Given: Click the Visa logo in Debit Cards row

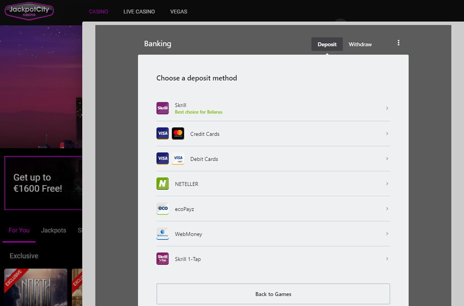Looking at the screenshot, I should tap(162, 159).
